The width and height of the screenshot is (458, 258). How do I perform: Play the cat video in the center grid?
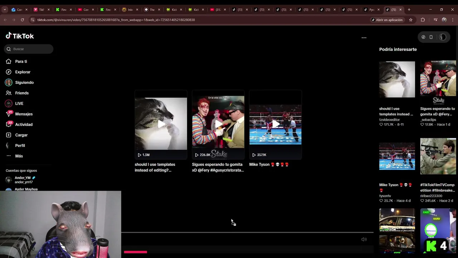click(x=161, y=124)
